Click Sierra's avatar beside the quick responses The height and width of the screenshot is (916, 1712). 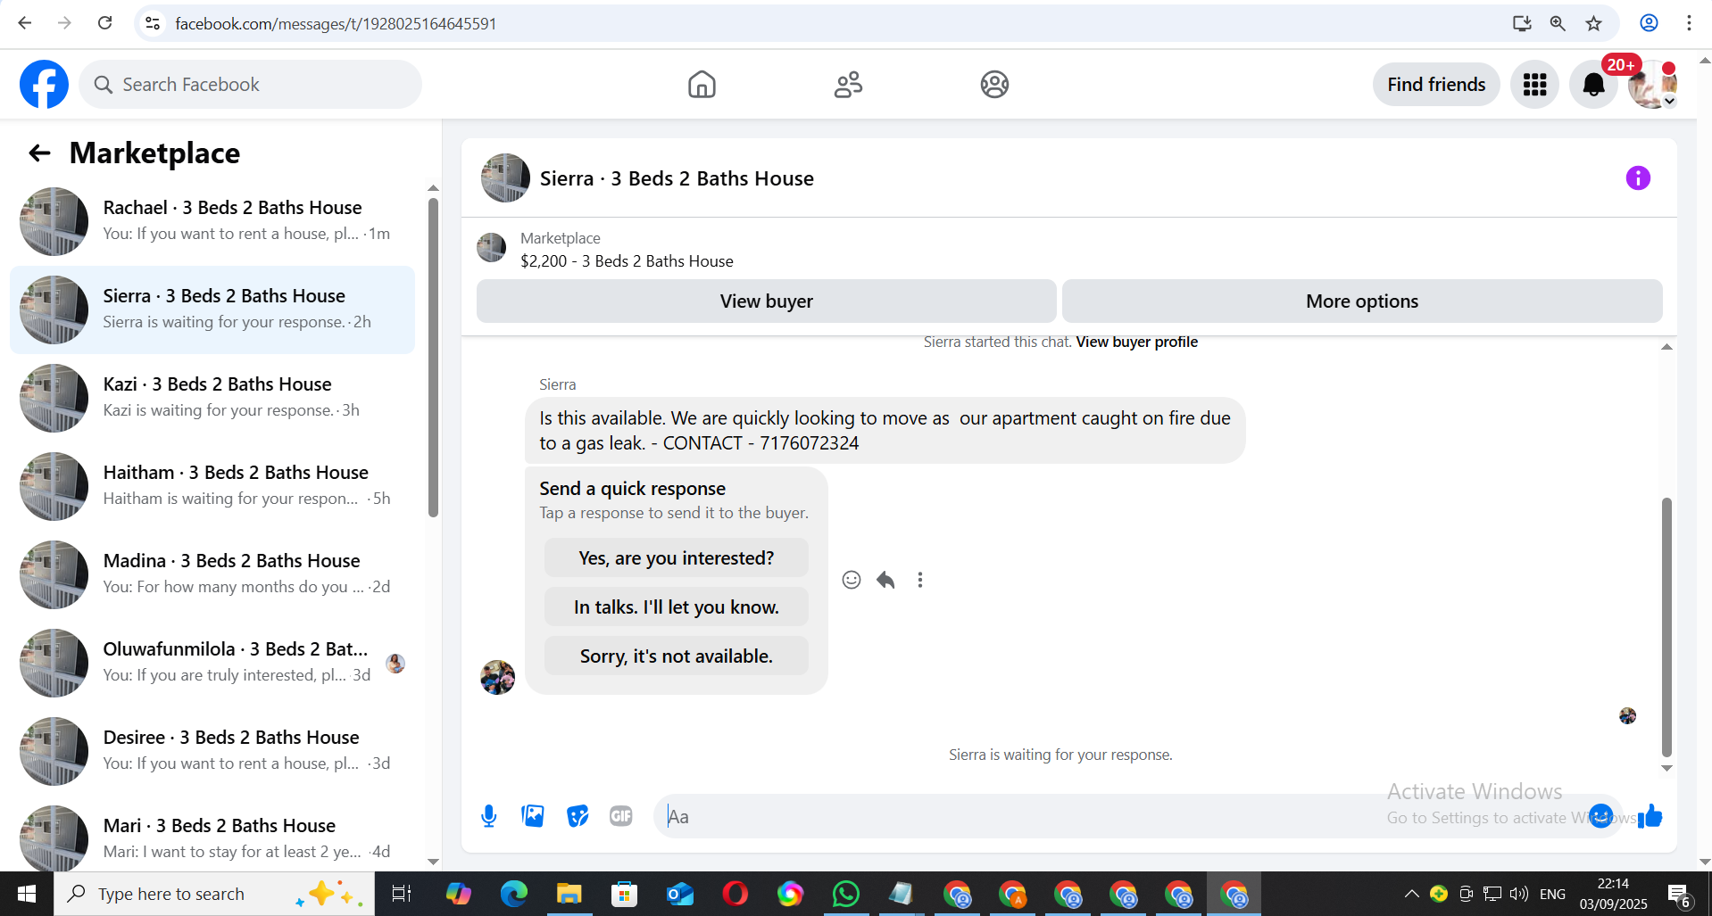(497, 677)
